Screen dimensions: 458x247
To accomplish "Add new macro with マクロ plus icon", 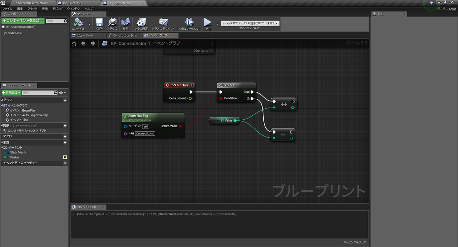I will pyautogui.click(x=65, y=136).
